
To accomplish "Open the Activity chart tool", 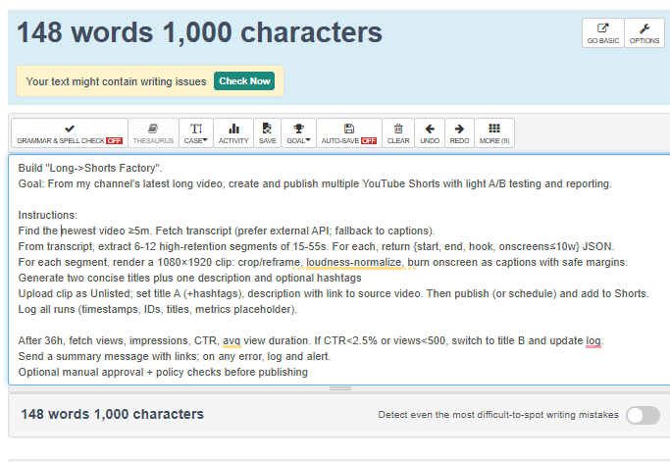I will point(233,133).
